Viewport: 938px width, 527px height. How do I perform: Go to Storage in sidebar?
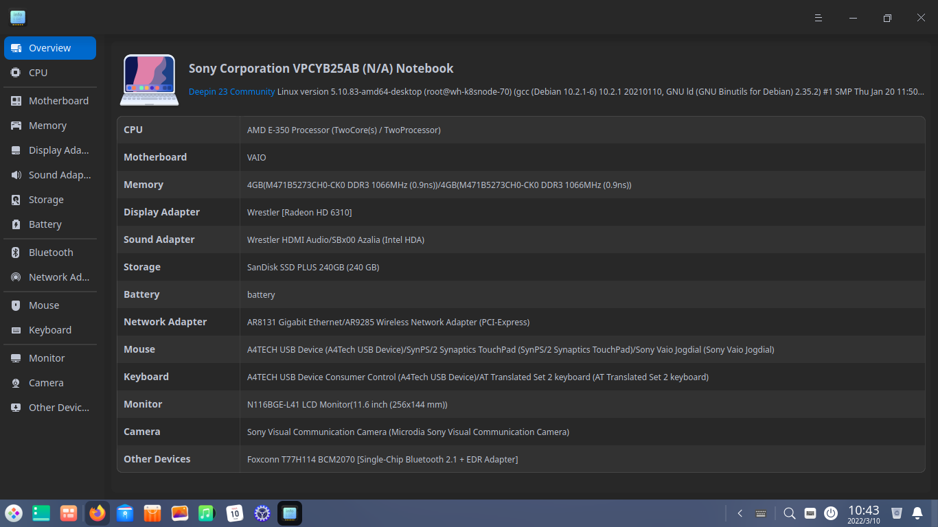click(x=49, y=200)
